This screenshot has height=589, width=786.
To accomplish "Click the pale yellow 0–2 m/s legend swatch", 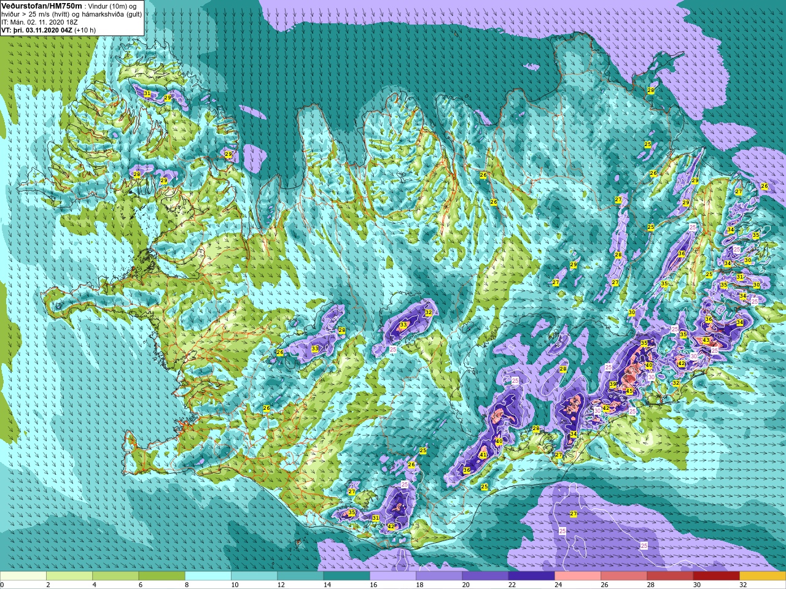I will click(23, 576).
